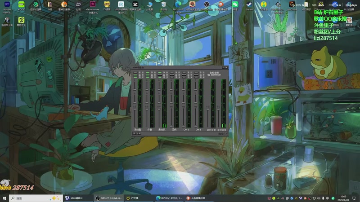Screen dimensions: 360x202
Task: Click the Windows taskbar search box
Action: click(x=36, y=198)
